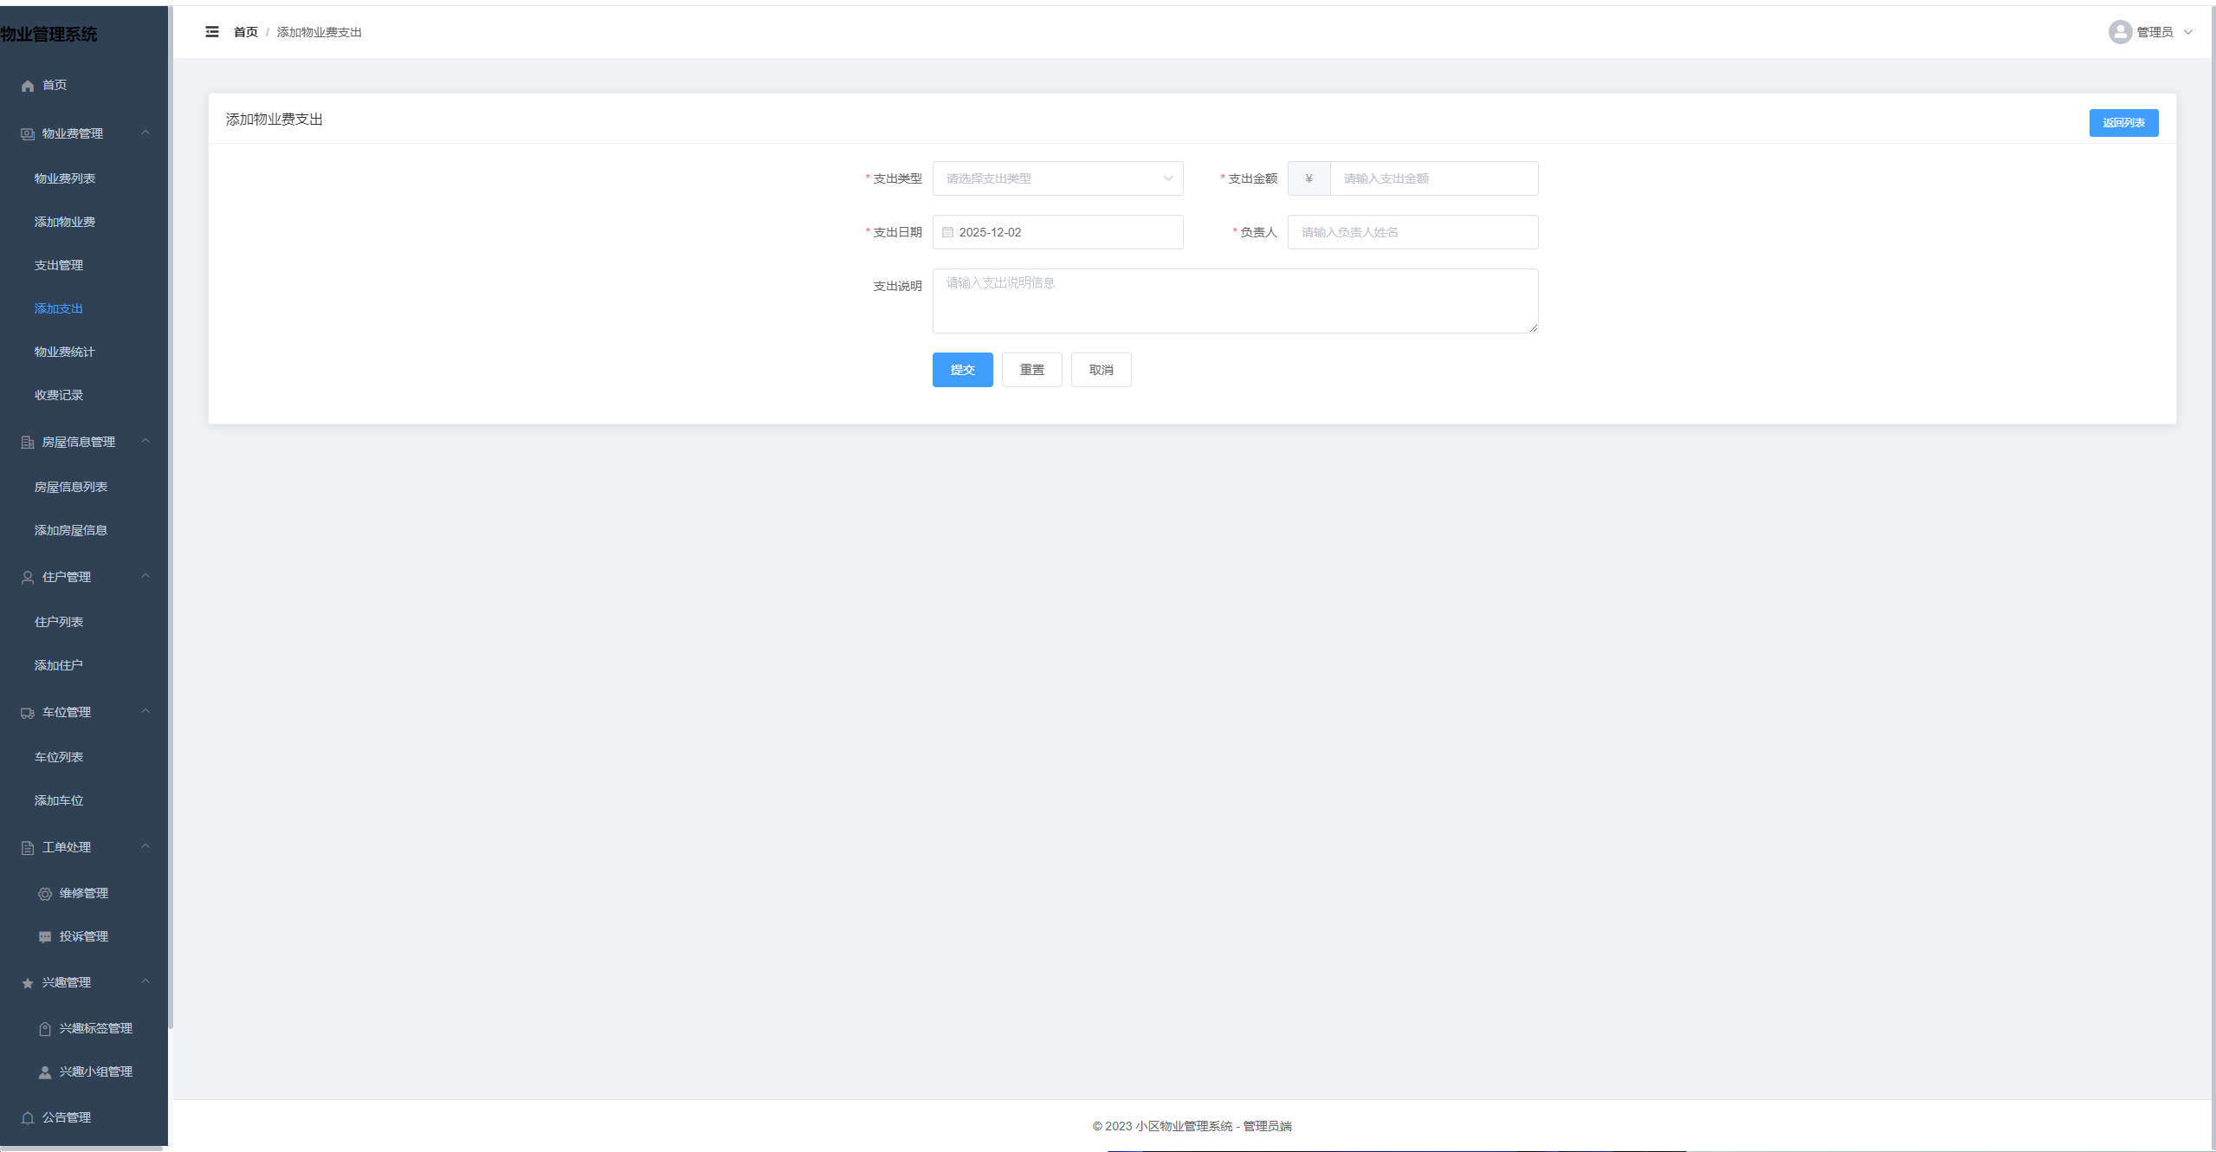The height and width of the screenshot is (1152, 2216).
Task: Click the calendar icon in the expense date field
Action: pyautogui.click(x=947, y=232)
